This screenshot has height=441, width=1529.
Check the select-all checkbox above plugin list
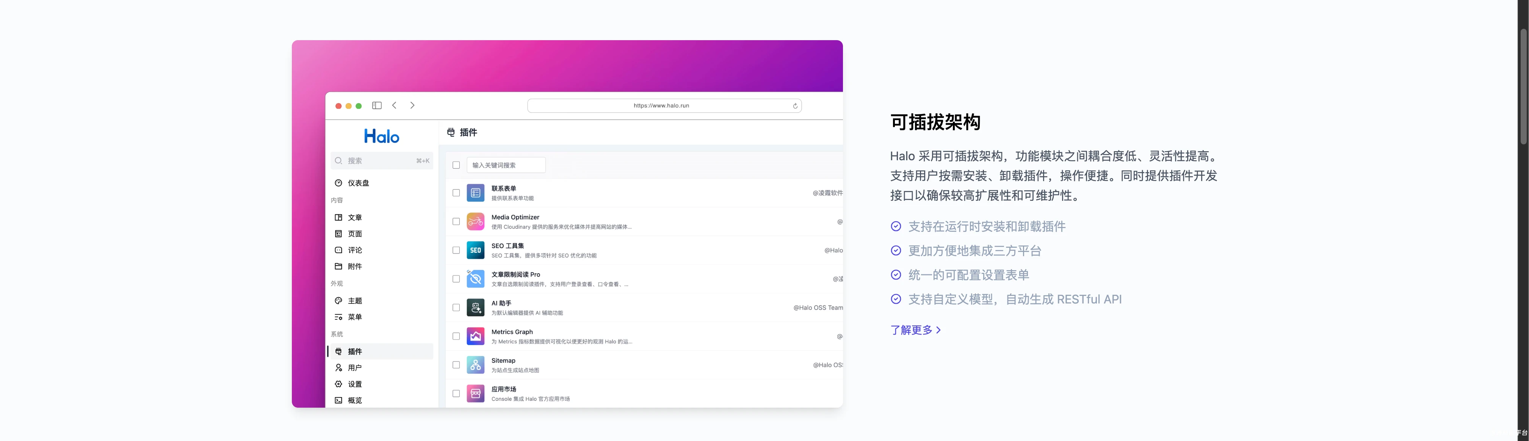tap(456, 165)
